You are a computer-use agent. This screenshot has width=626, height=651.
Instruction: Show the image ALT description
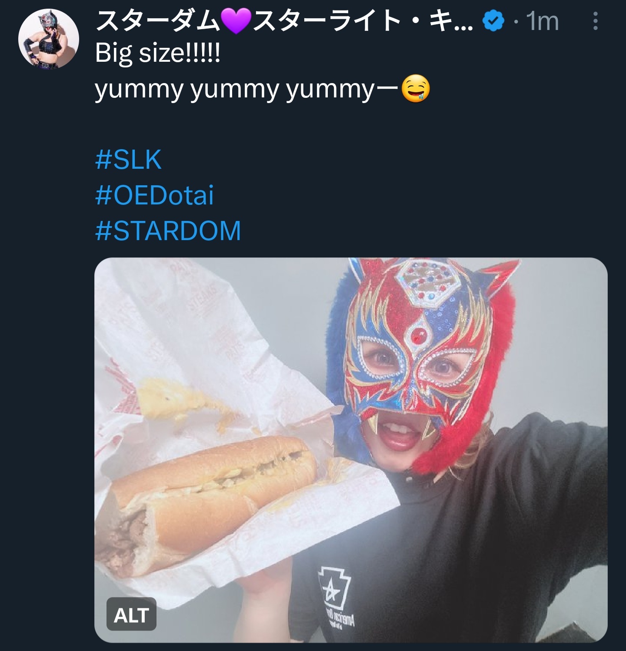tap(131, 614)
